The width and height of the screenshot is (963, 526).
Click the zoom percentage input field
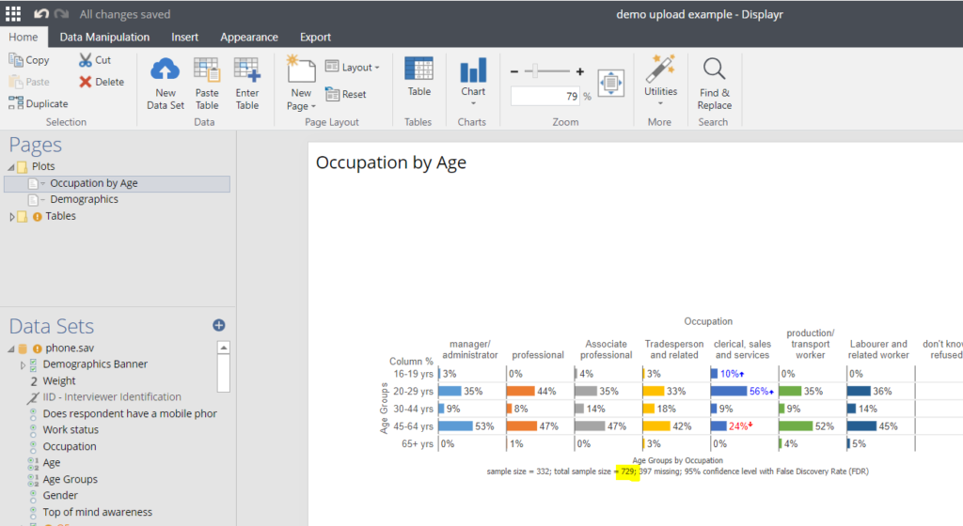(545, 96)
